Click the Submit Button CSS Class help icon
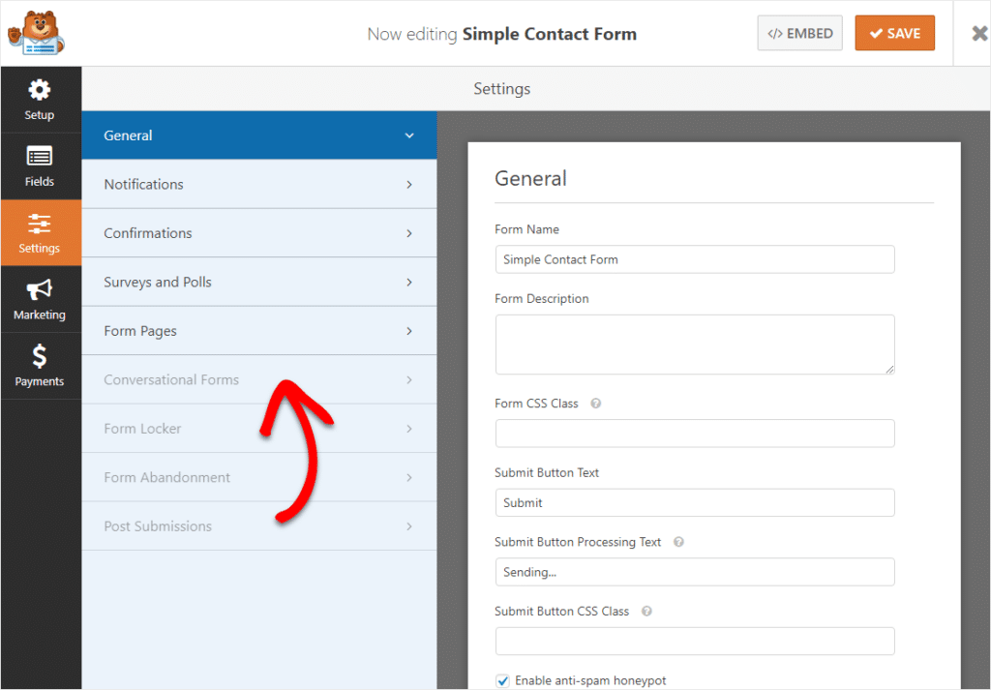The image size is (991, 690). (x=646, y=611)
